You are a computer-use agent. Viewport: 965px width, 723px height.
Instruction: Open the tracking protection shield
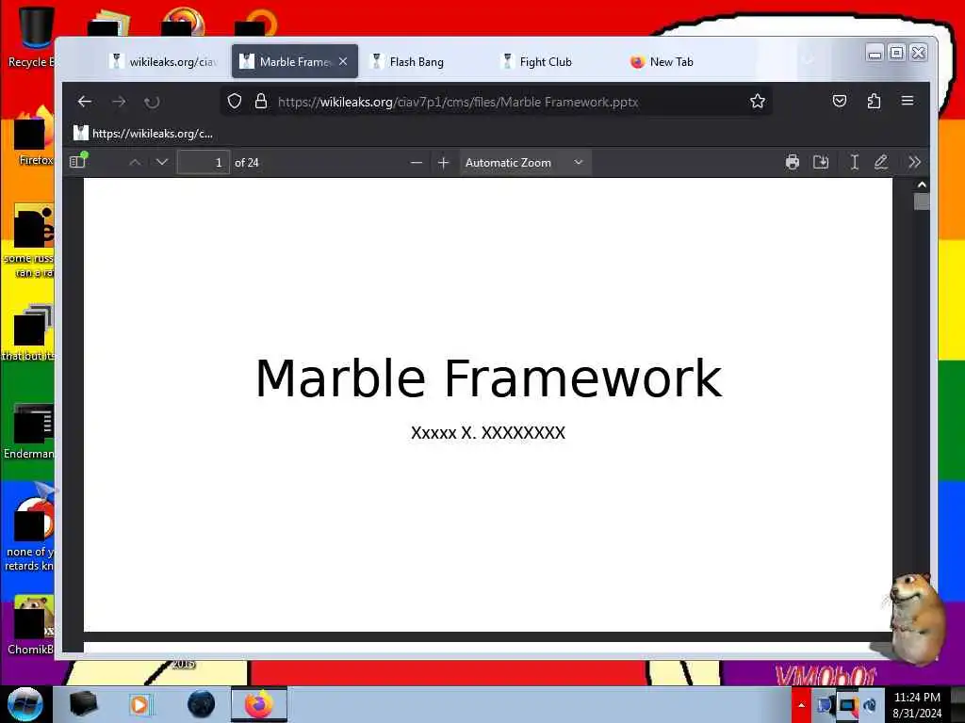tap(235, 101)
